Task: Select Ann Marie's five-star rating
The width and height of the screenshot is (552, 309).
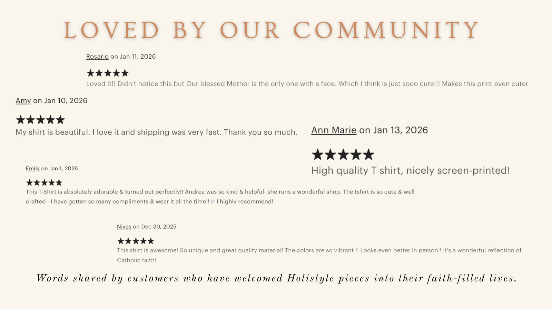Action: tap(343, 155)
